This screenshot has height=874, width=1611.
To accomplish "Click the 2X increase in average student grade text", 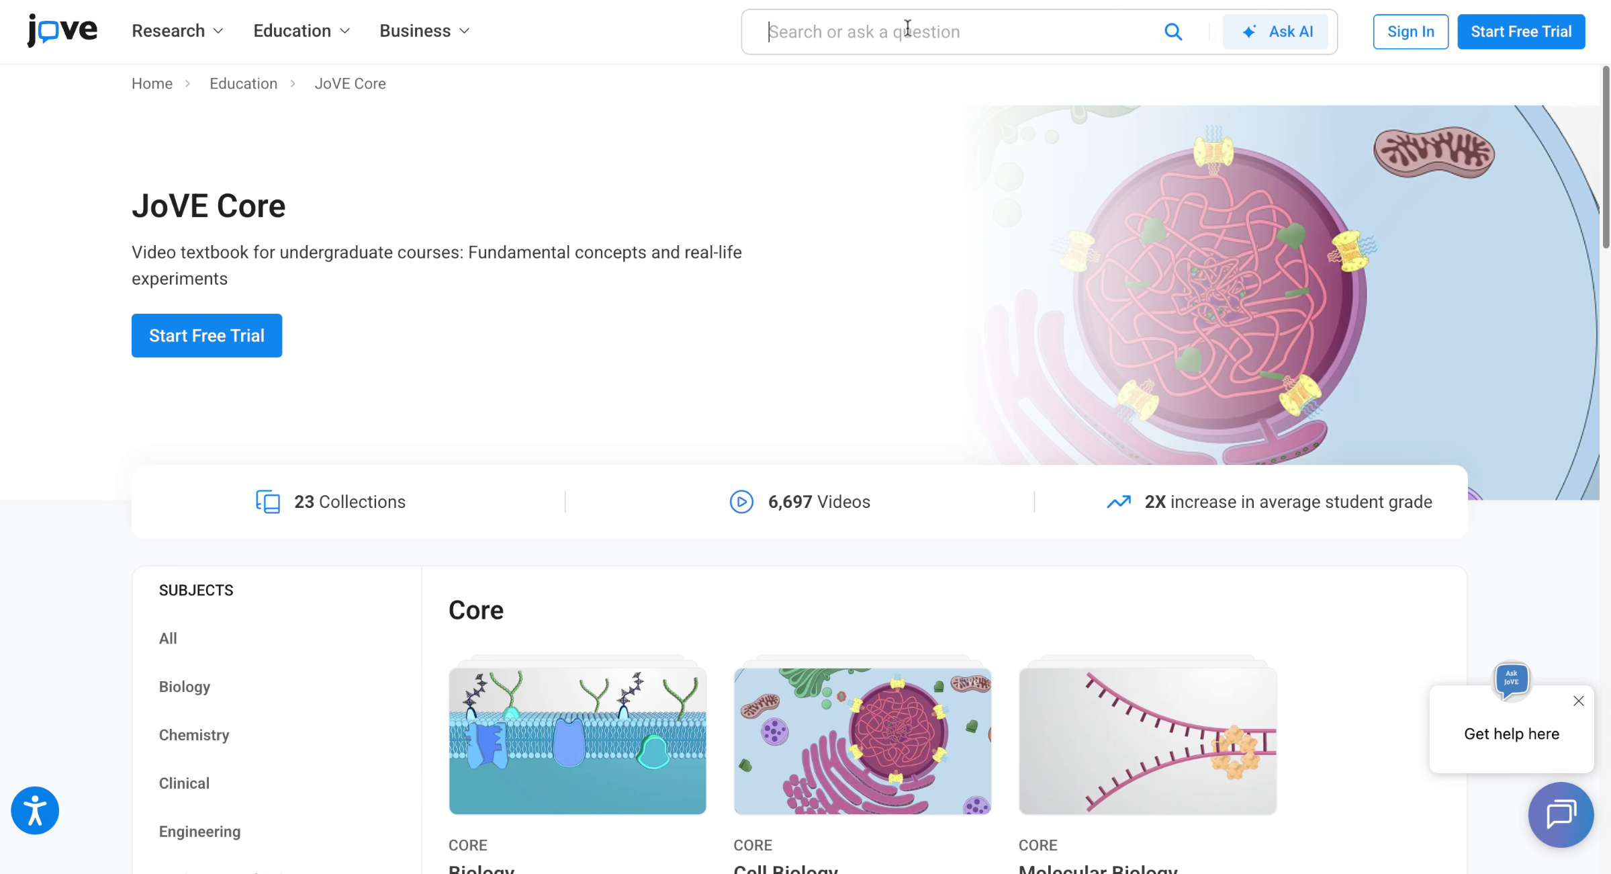I will pyautogui.click(x=1288, y=502).
